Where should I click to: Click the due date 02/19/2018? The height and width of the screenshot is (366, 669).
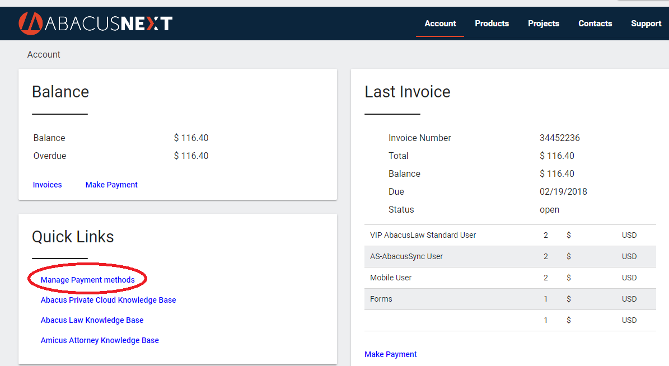(x=563, y=191)
